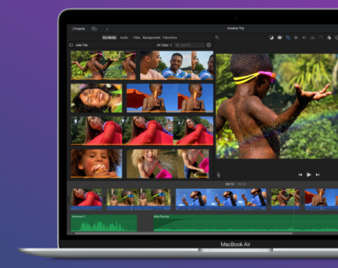Click the import media down arrow
Image resolution: width=338 pixels, height=268 pixels.
pyautogui.click(x=107, y=29)
